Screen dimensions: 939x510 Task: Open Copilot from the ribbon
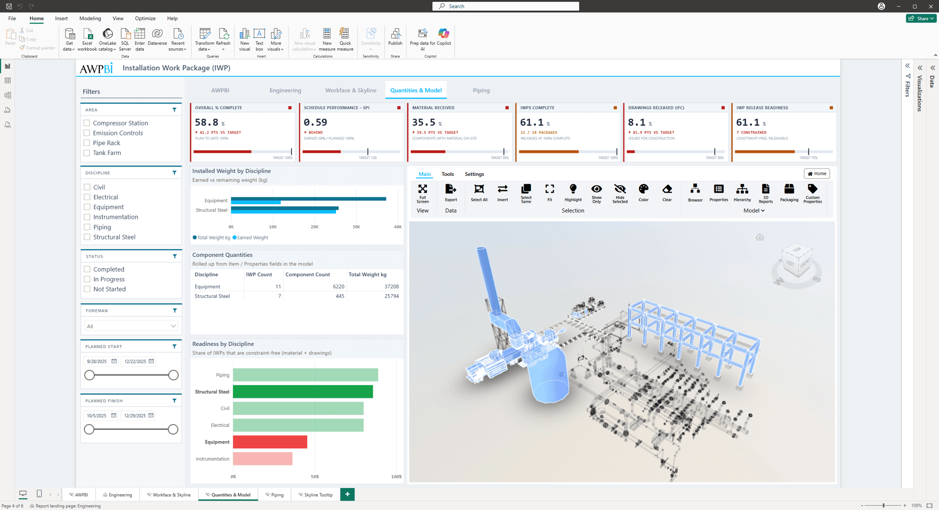444,37
